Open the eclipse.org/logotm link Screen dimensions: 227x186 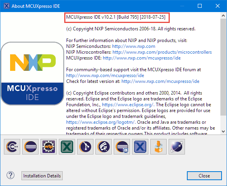click(101, 122)
